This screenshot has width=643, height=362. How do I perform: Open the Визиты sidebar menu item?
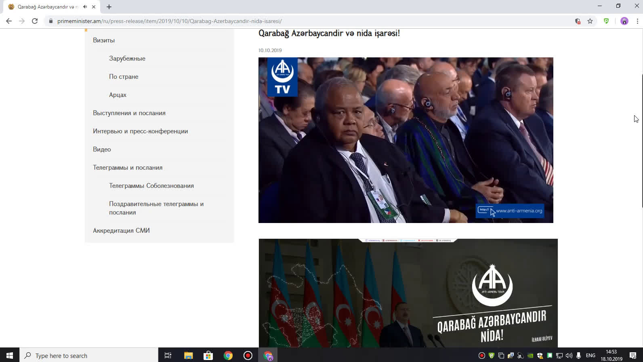(104, 40)
